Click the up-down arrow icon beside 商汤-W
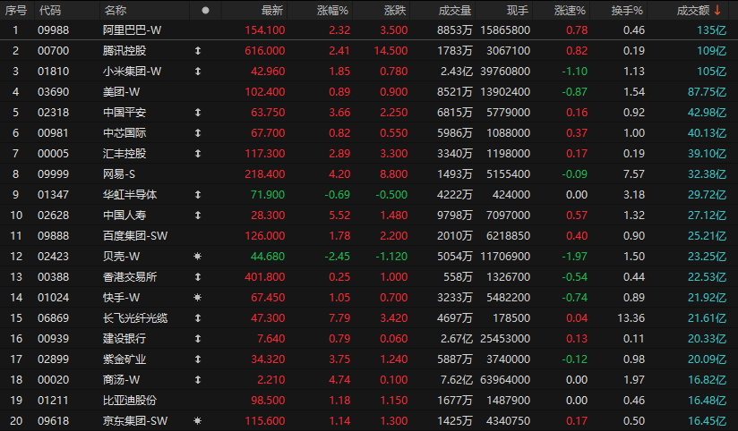This screenshot has height=431, width=738. pyautogui.click(x=198, y=379)
